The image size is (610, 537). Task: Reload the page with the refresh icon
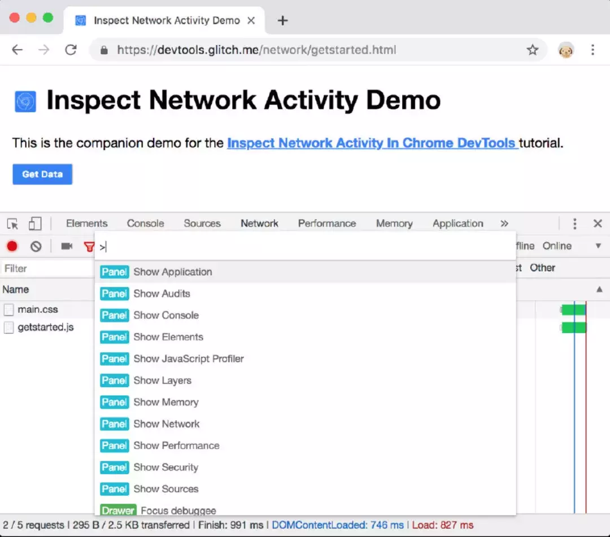click(x=71, y=50)
